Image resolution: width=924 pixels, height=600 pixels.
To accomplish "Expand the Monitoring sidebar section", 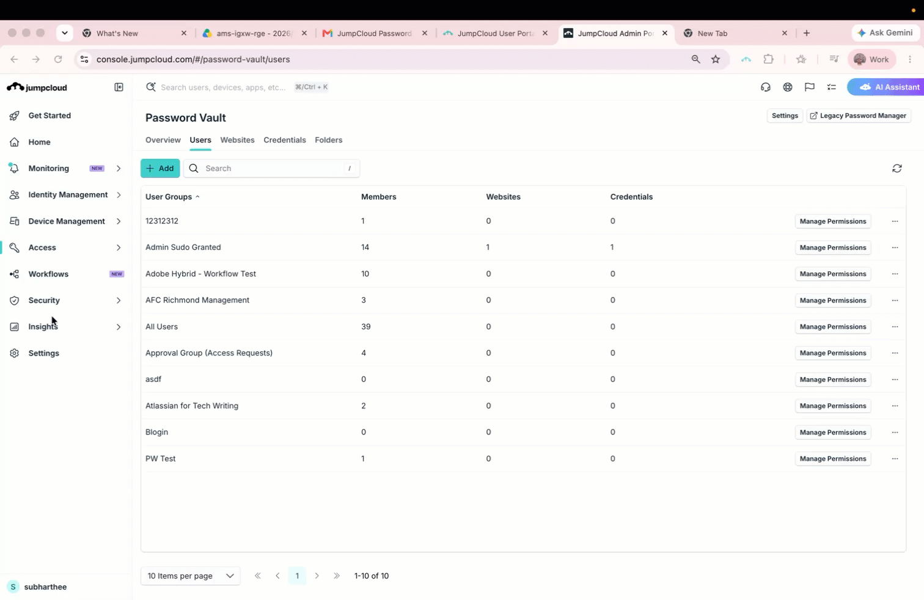I will pos(119,169).
